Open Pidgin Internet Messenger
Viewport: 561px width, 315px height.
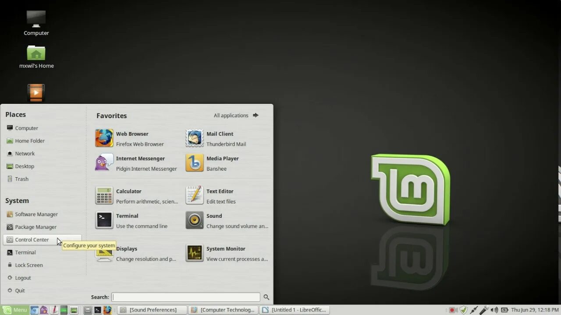point(137,163)
